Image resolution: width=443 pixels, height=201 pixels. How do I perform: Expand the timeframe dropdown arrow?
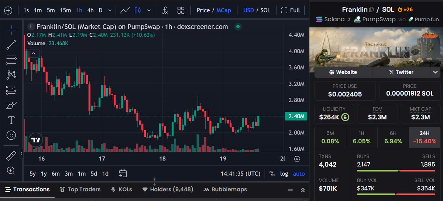pos(109,10)
